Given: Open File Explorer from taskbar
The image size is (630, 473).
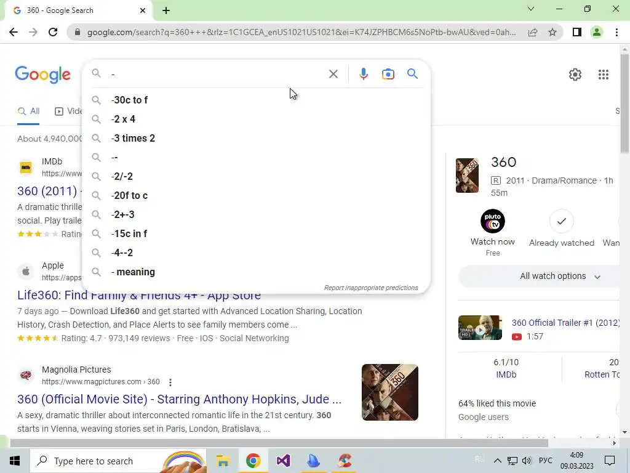Looking at the screenshot, I should click(223, 461).
